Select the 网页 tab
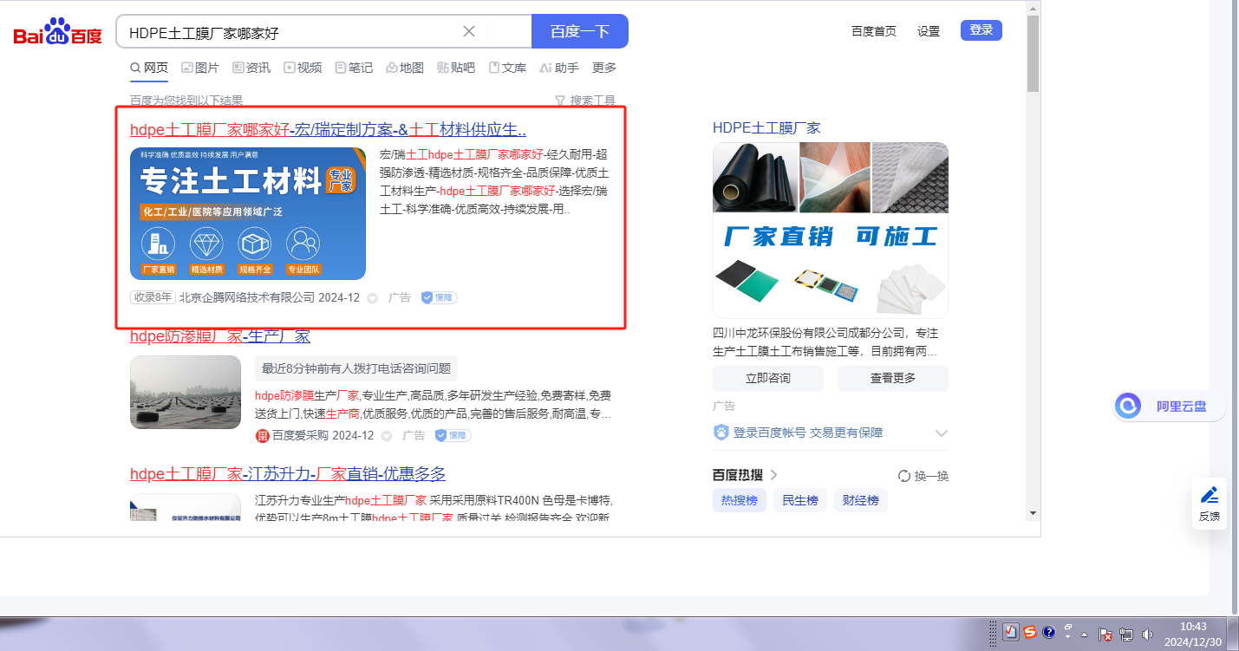This screenshot has width=1239, height=651. tap(149, 68)
